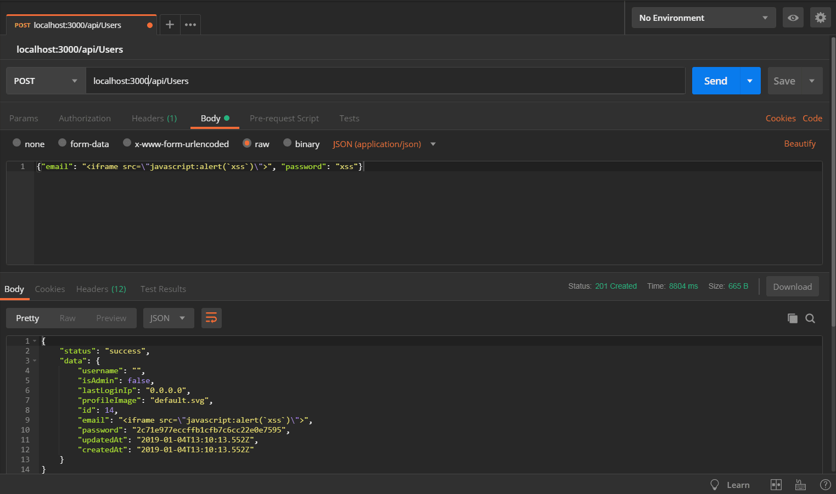836x494 pixels.
Task: Click the 8804 ms response time
Action: click(683, 286)
